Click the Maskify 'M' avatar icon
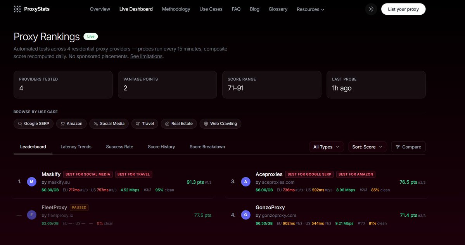 point(32,181)
